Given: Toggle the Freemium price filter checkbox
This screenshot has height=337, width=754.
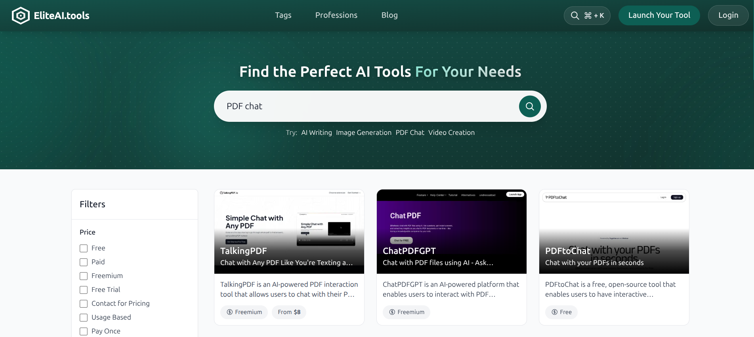Looking at the screenshot, I should pos(84,276).
